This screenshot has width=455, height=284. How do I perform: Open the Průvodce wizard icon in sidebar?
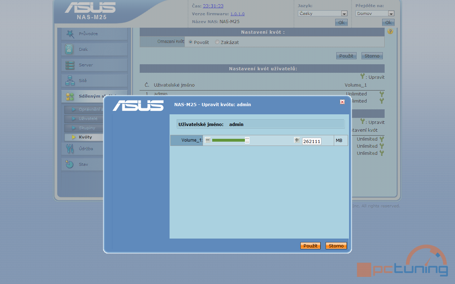click(x=70, y=34)
